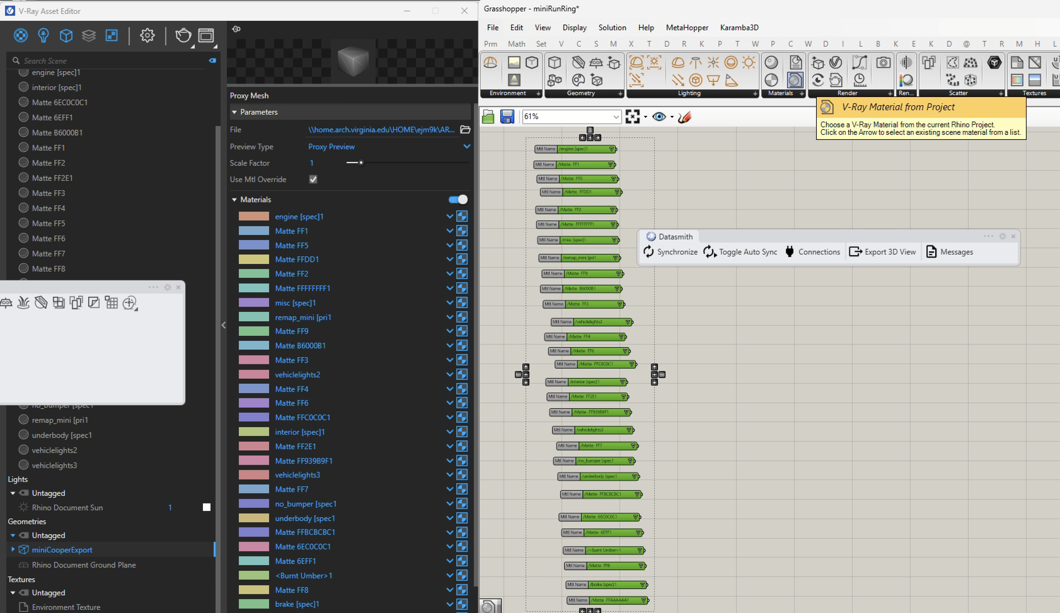
Task: Collapse the Materials section
Action: pos(234,200)
